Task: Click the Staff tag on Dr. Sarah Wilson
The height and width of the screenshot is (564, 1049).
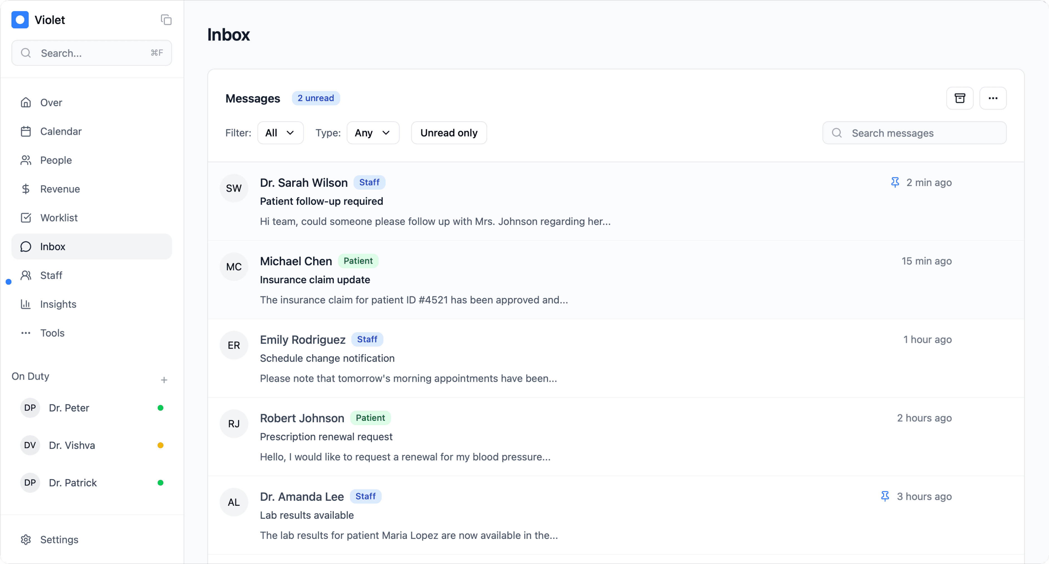Action: click(x=369, y=182)
